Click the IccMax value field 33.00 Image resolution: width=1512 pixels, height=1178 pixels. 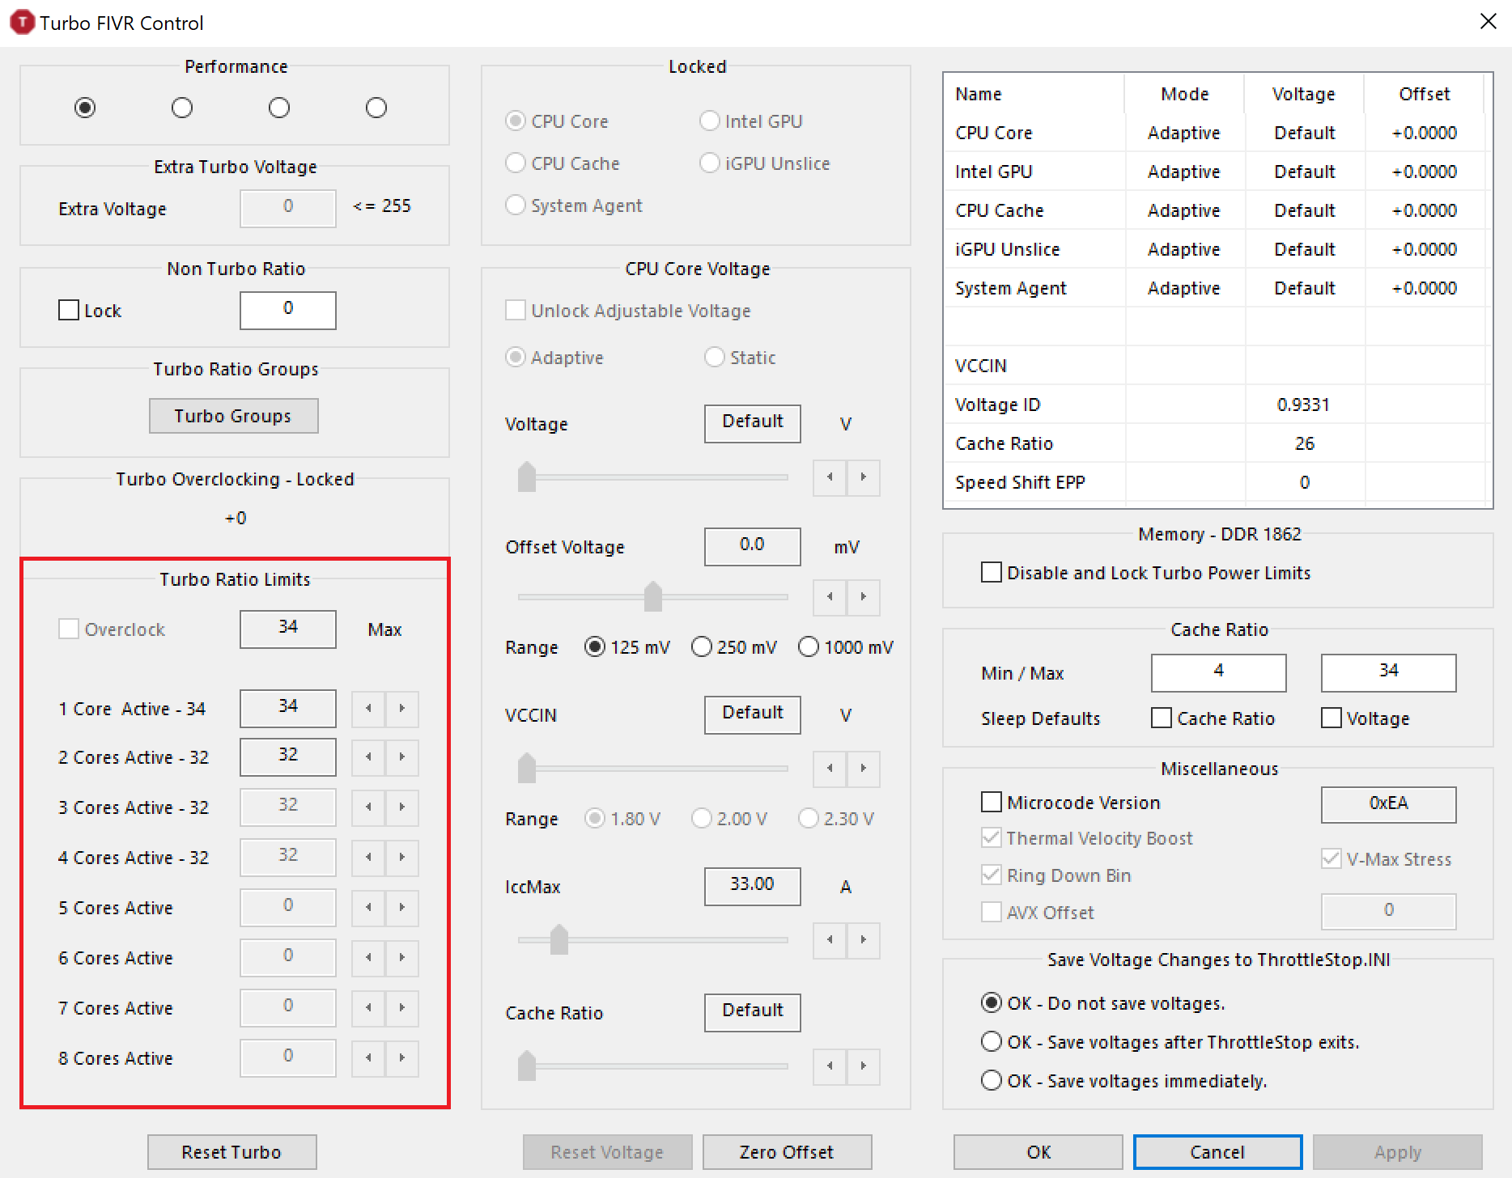coord(753,887)
